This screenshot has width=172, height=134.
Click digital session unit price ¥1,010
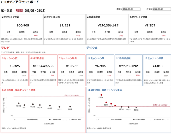point(157,66)
